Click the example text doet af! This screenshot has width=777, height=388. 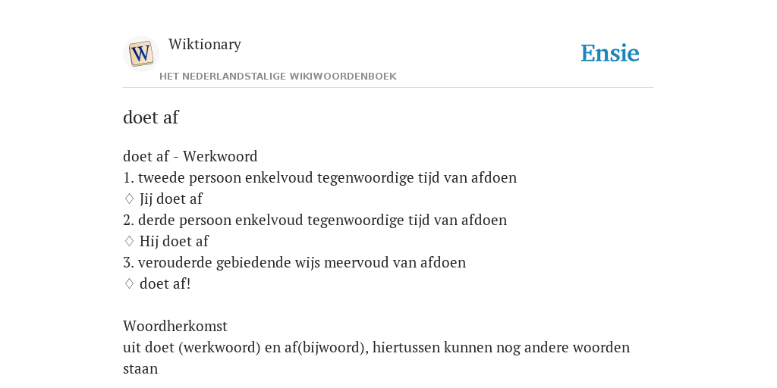(165, 284)
